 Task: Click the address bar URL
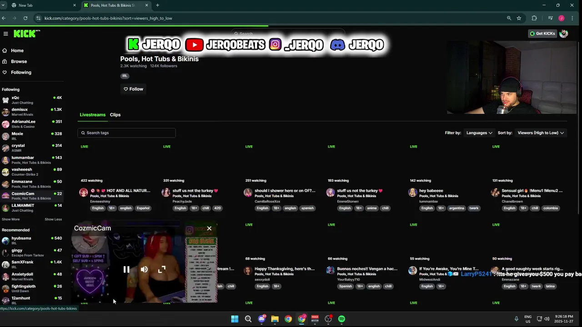tap(108, 18)
